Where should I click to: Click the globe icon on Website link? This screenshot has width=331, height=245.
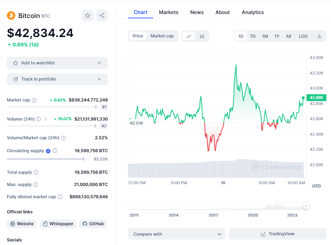pyautogui.click(x=13, y=224)
